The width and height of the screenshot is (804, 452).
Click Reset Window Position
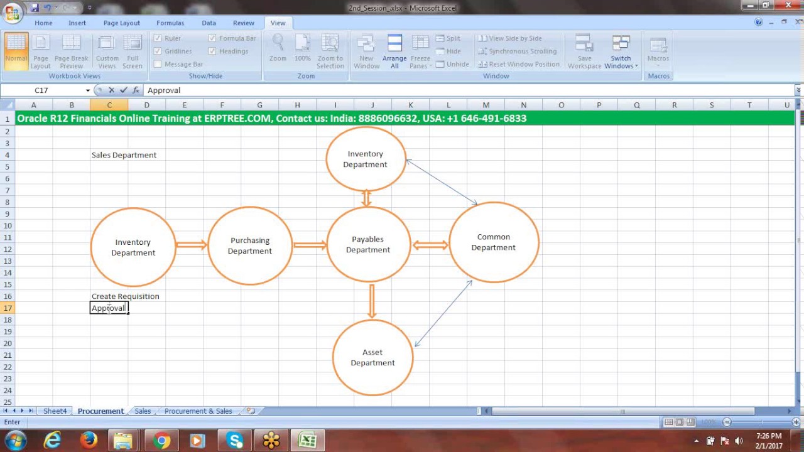tap(519, 64)
